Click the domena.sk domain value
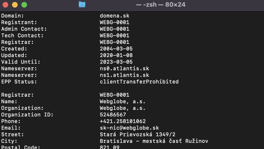Viewport: 264px width, 149px height. [x=114, y=16]
